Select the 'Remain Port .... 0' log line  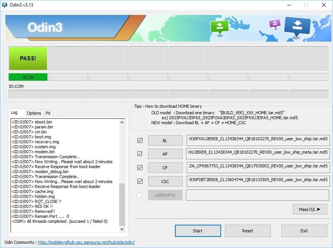(x=40, y=216)
